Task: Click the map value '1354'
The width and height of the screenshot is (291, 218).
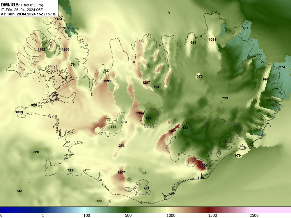Action: pos(140,113)
